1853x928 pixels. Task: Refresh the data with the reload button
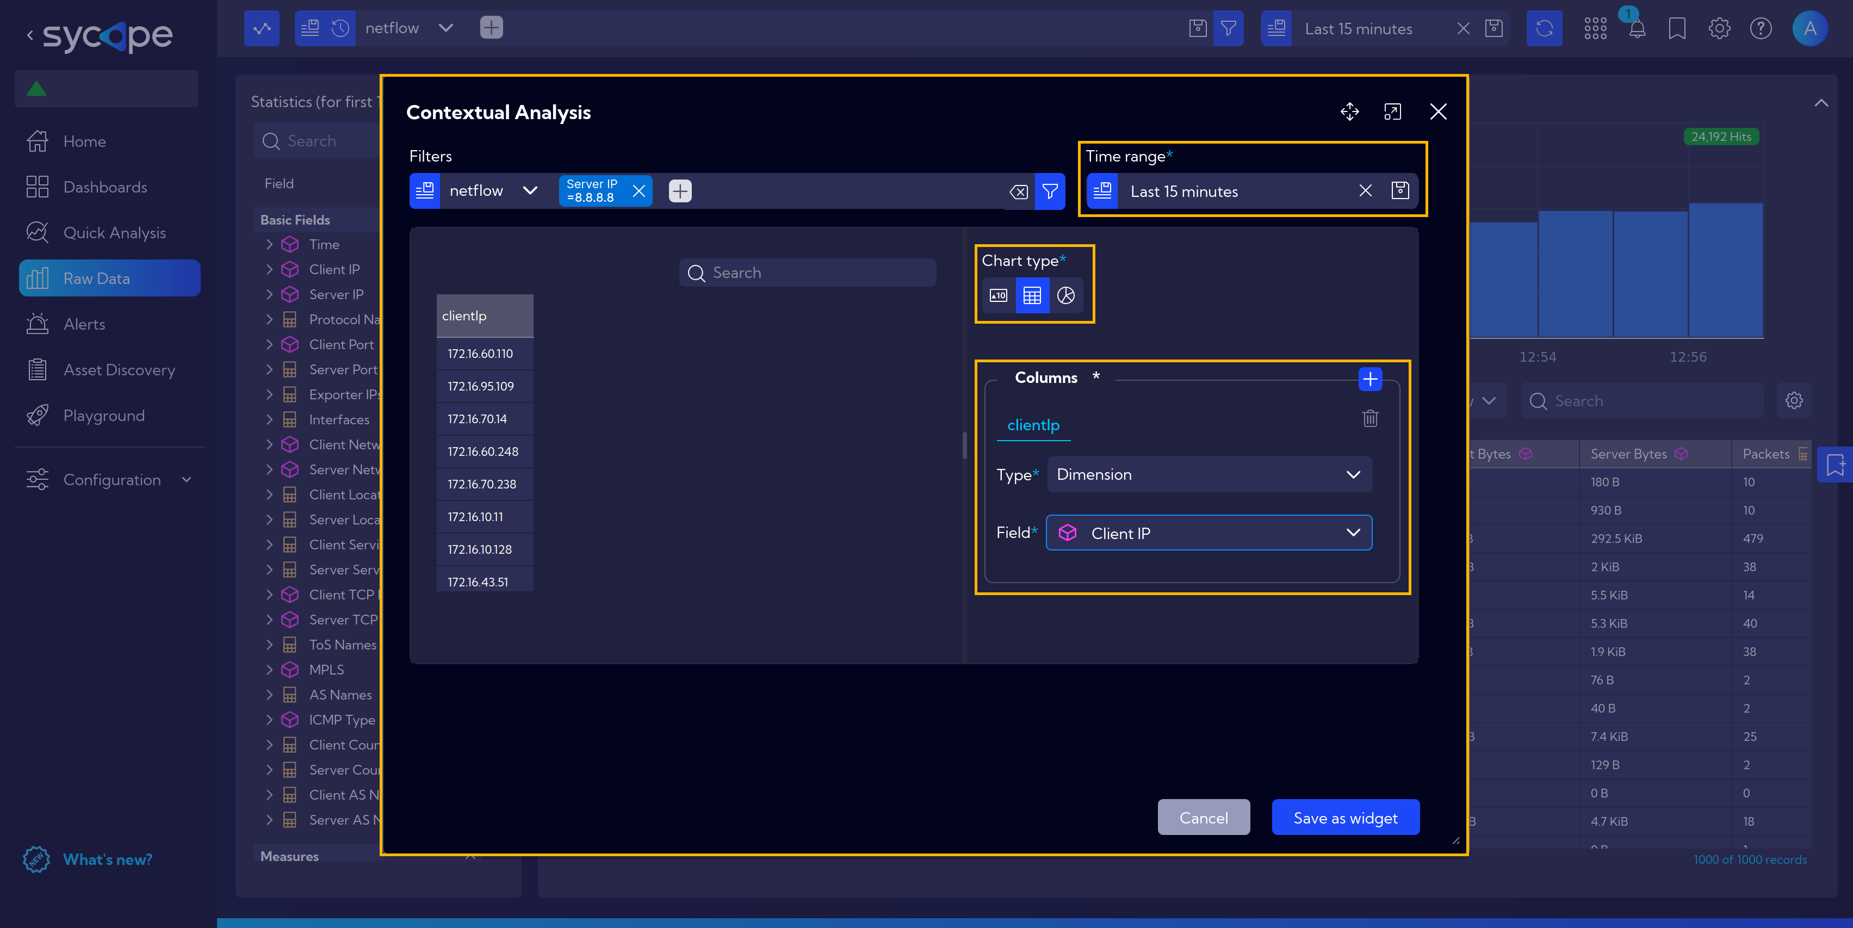[x=1545, y=29]
